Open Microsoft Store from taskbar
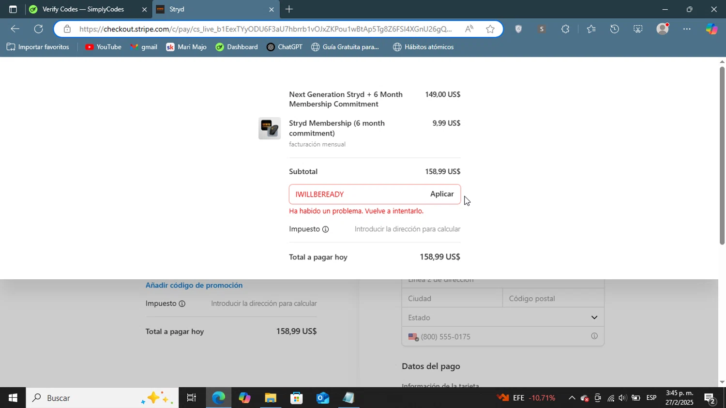The width and height of the screenshot is (726, 408). point(296,398)
